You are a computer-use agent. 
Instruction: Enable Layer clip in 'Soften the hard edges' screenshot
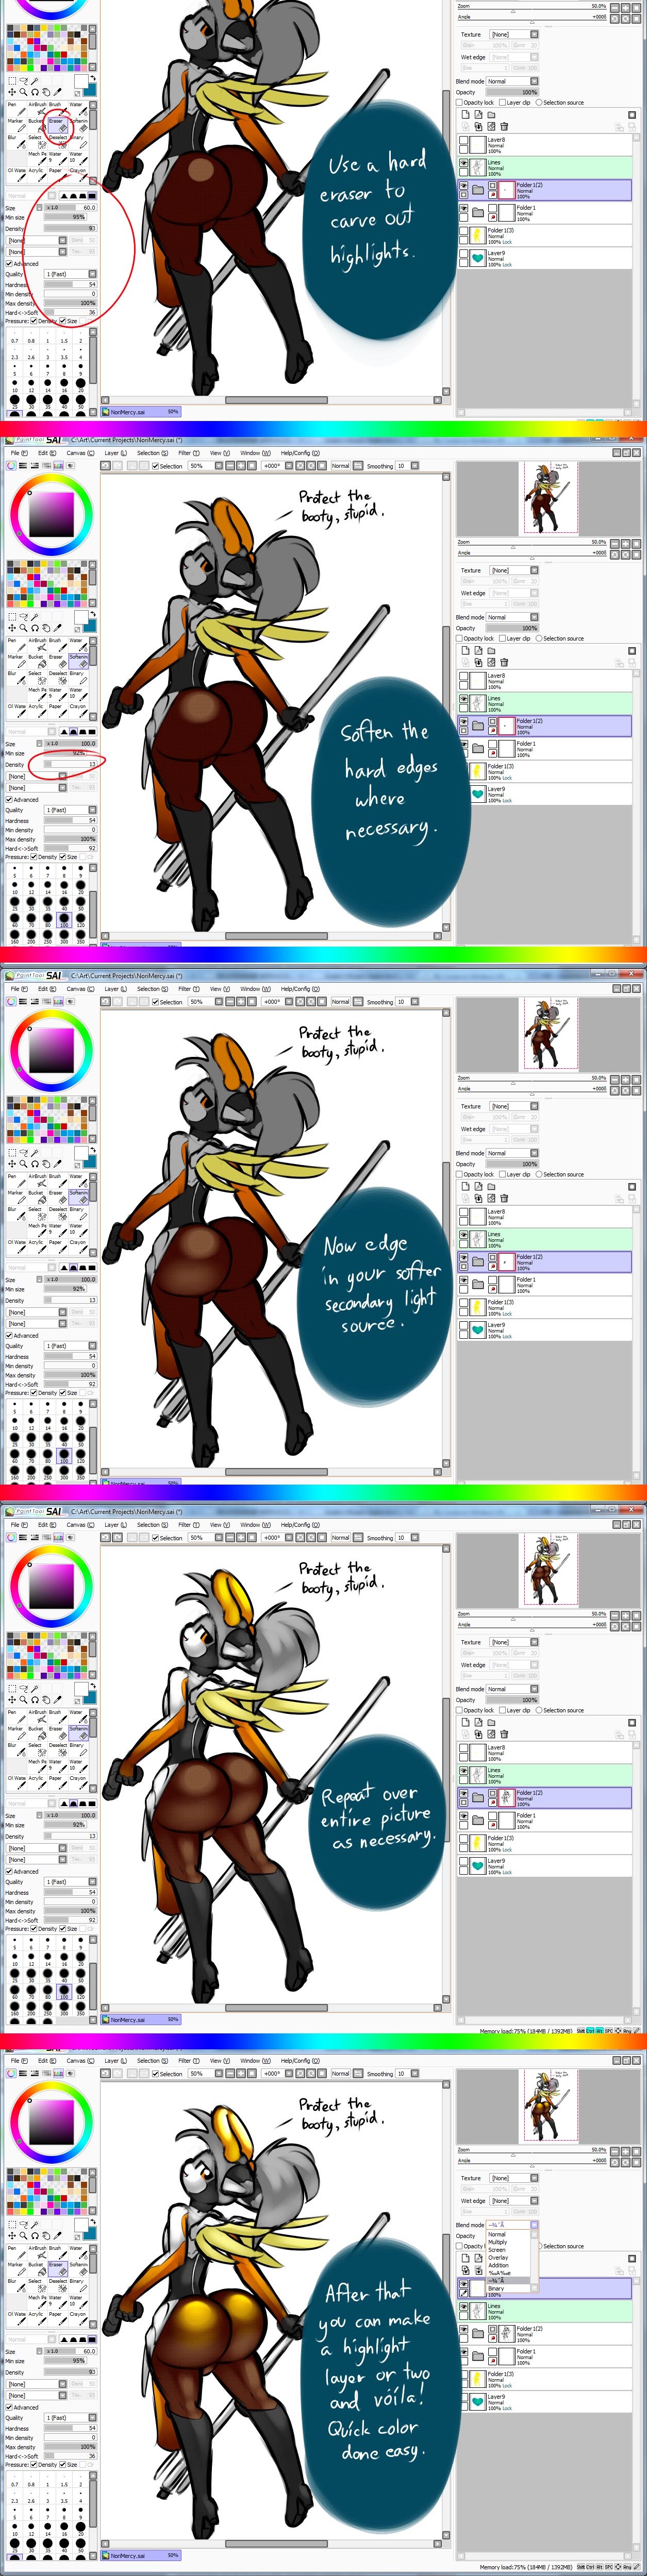pos(503,638)
